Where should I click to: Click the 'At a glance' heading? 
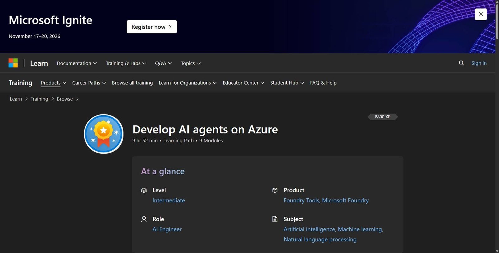(x=163, y=171)
